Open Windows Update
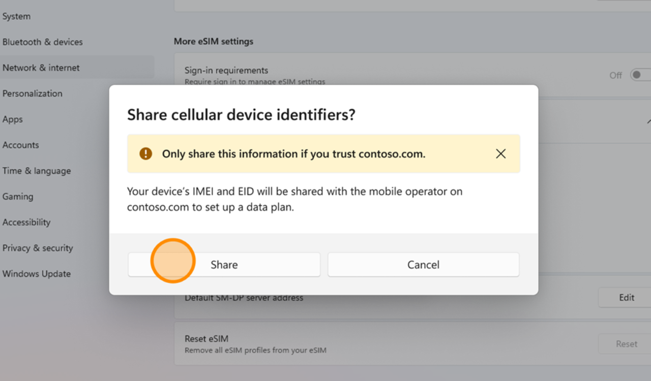This screenshot has height=381, width=651. pyautogui.click(x=37, y=273)
